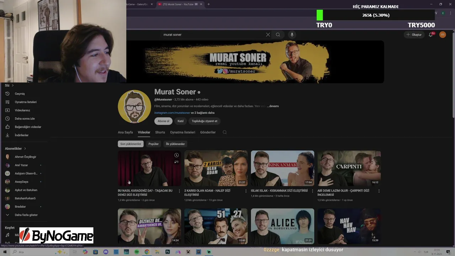Open Videolarınız in sidebar

pos(22,110)
